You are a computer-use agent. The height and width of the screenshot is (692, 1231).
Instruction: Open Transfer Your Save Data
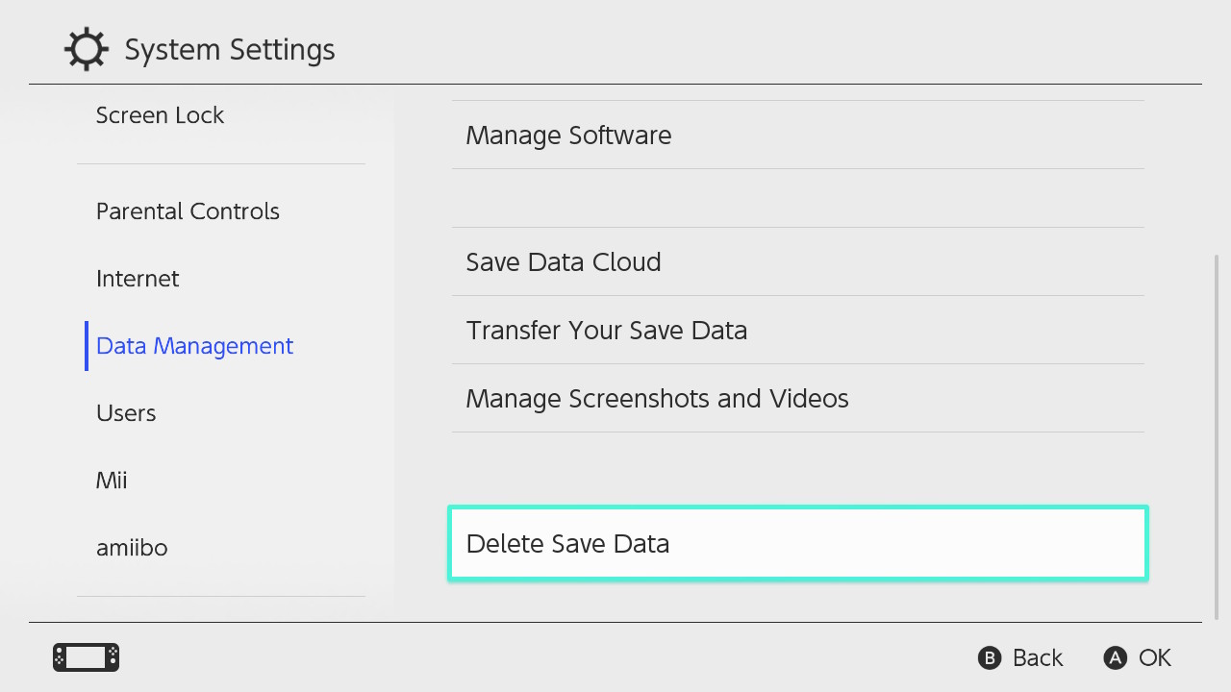point(607,330)
